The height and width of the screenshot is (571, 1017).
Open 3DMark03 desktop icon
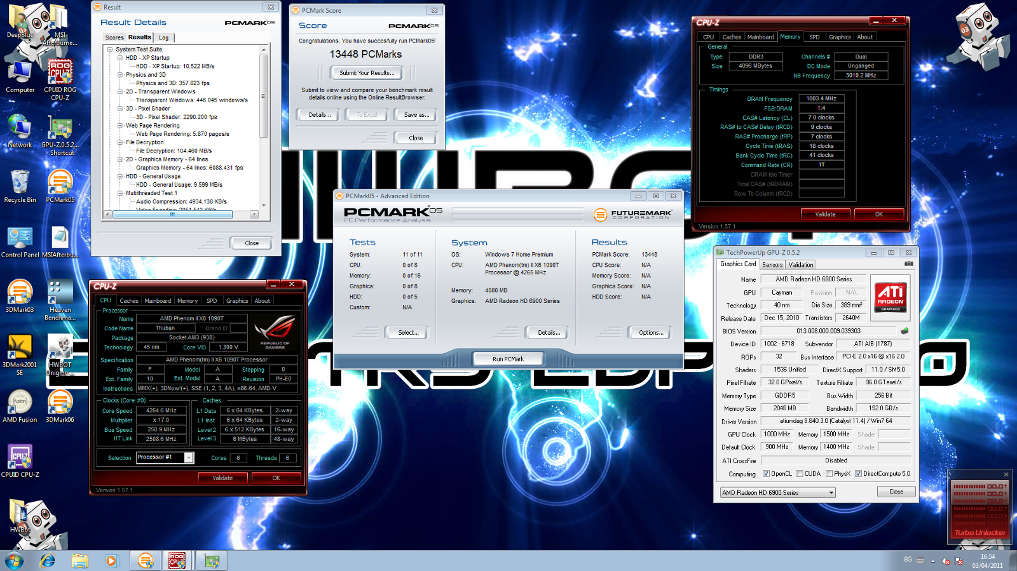tap(20, 296)
